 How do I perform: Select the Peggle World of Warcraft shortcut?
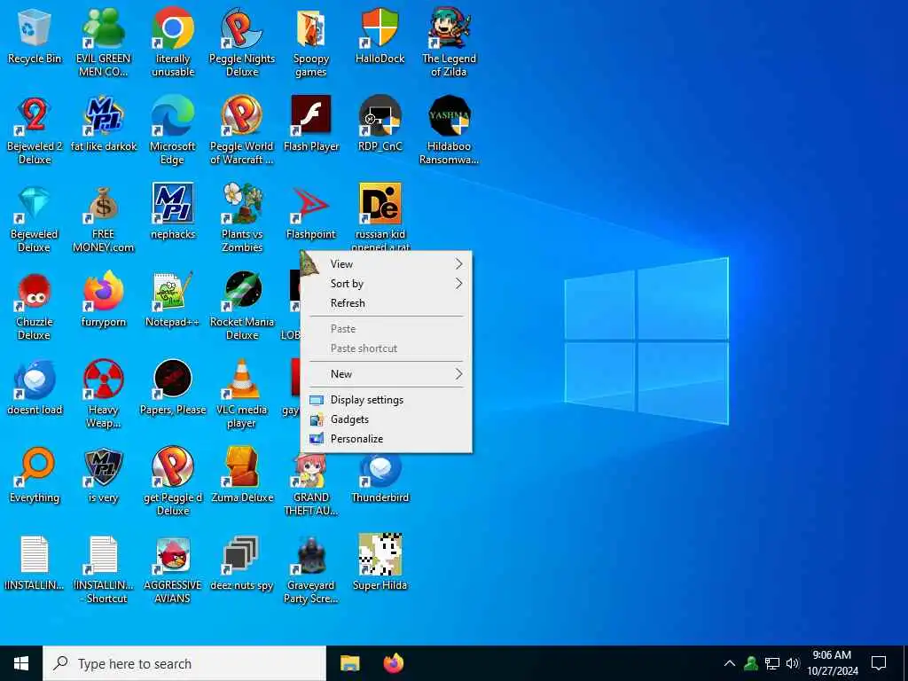242,131
